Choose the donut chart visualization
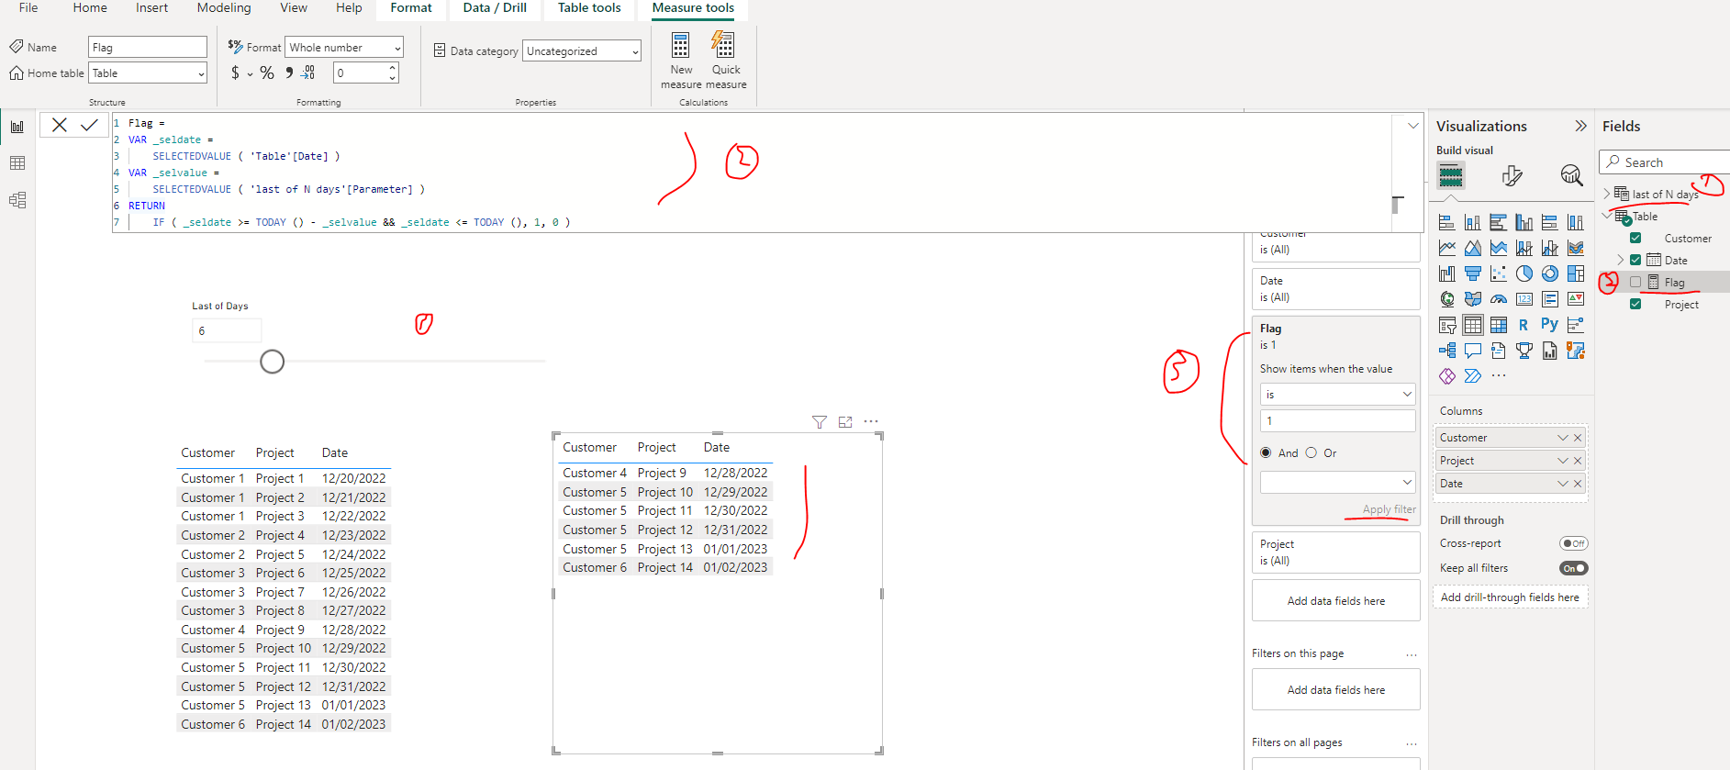The image size is (1730, 770). click(x=1549, y=273)
